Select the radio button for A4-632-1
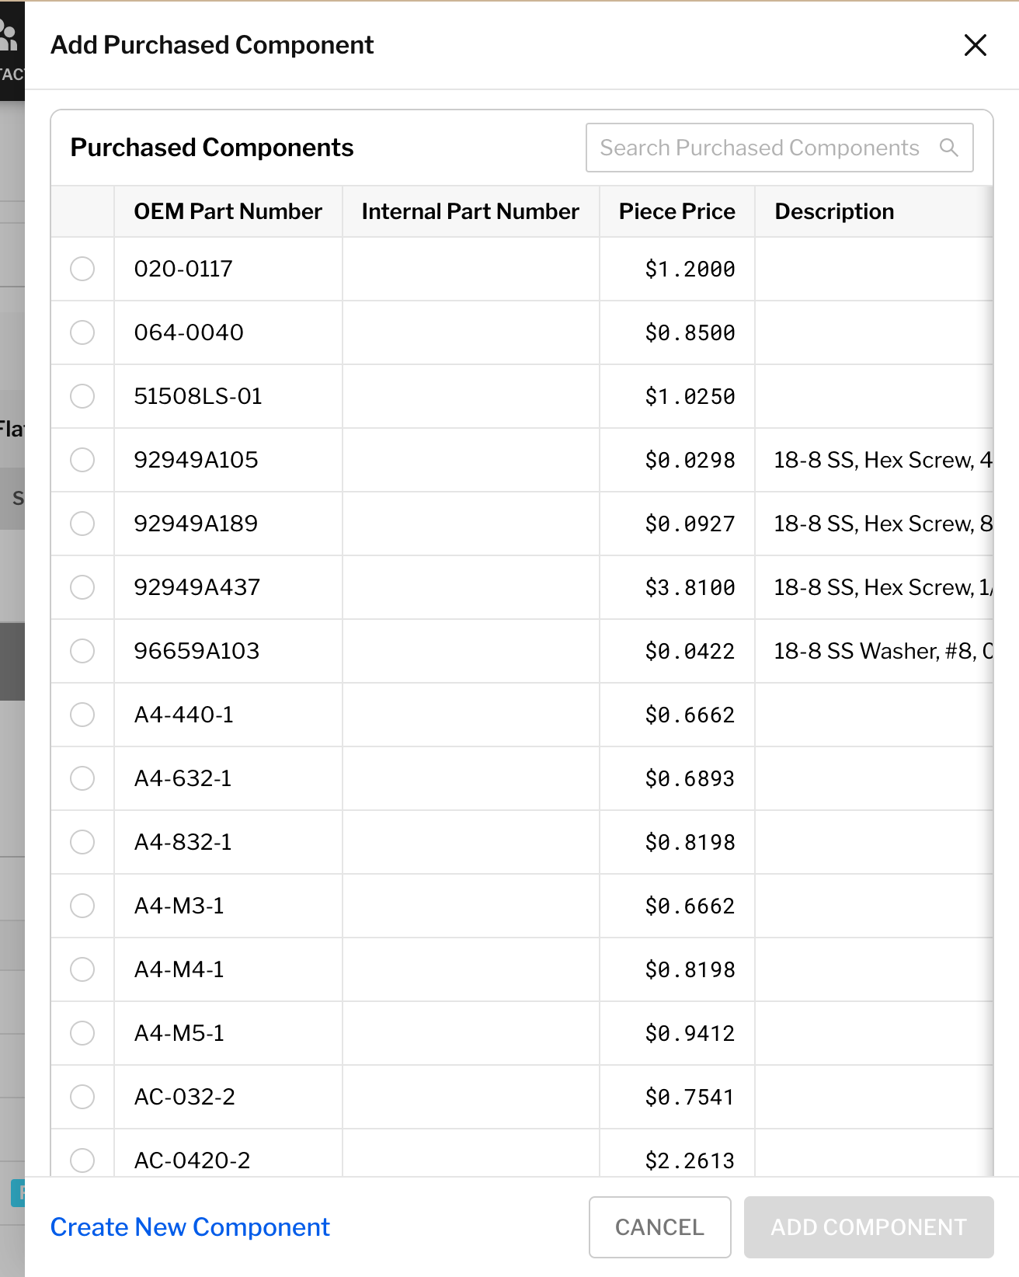 (82, 778)
